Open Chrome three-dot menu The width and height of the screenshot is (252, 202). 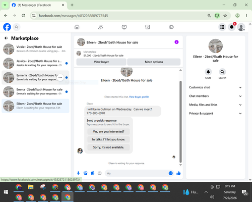(246, 16)
